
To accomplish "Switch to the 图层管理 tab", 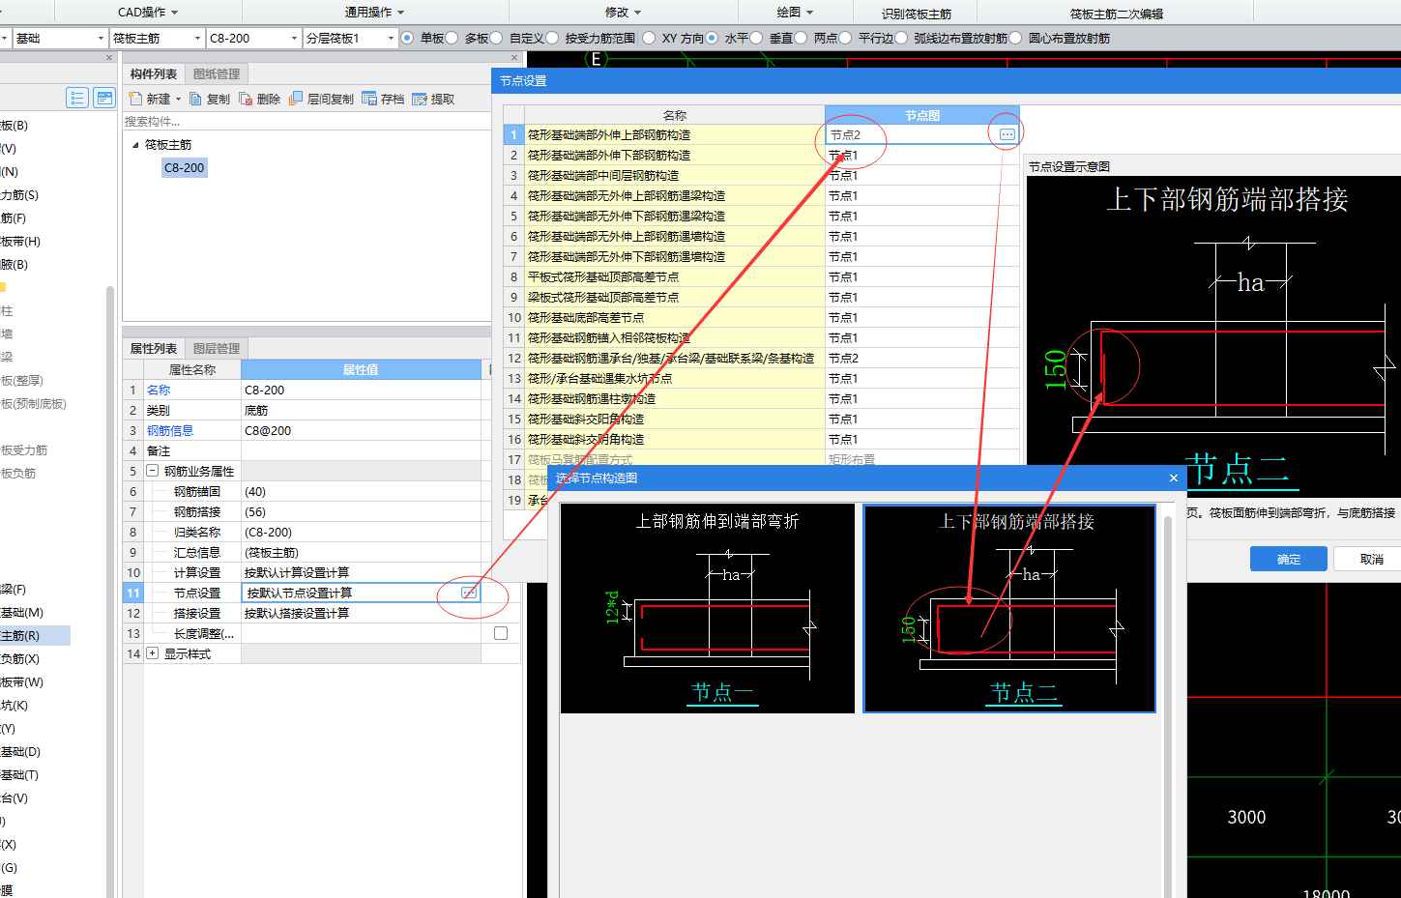I will [217, 348].
